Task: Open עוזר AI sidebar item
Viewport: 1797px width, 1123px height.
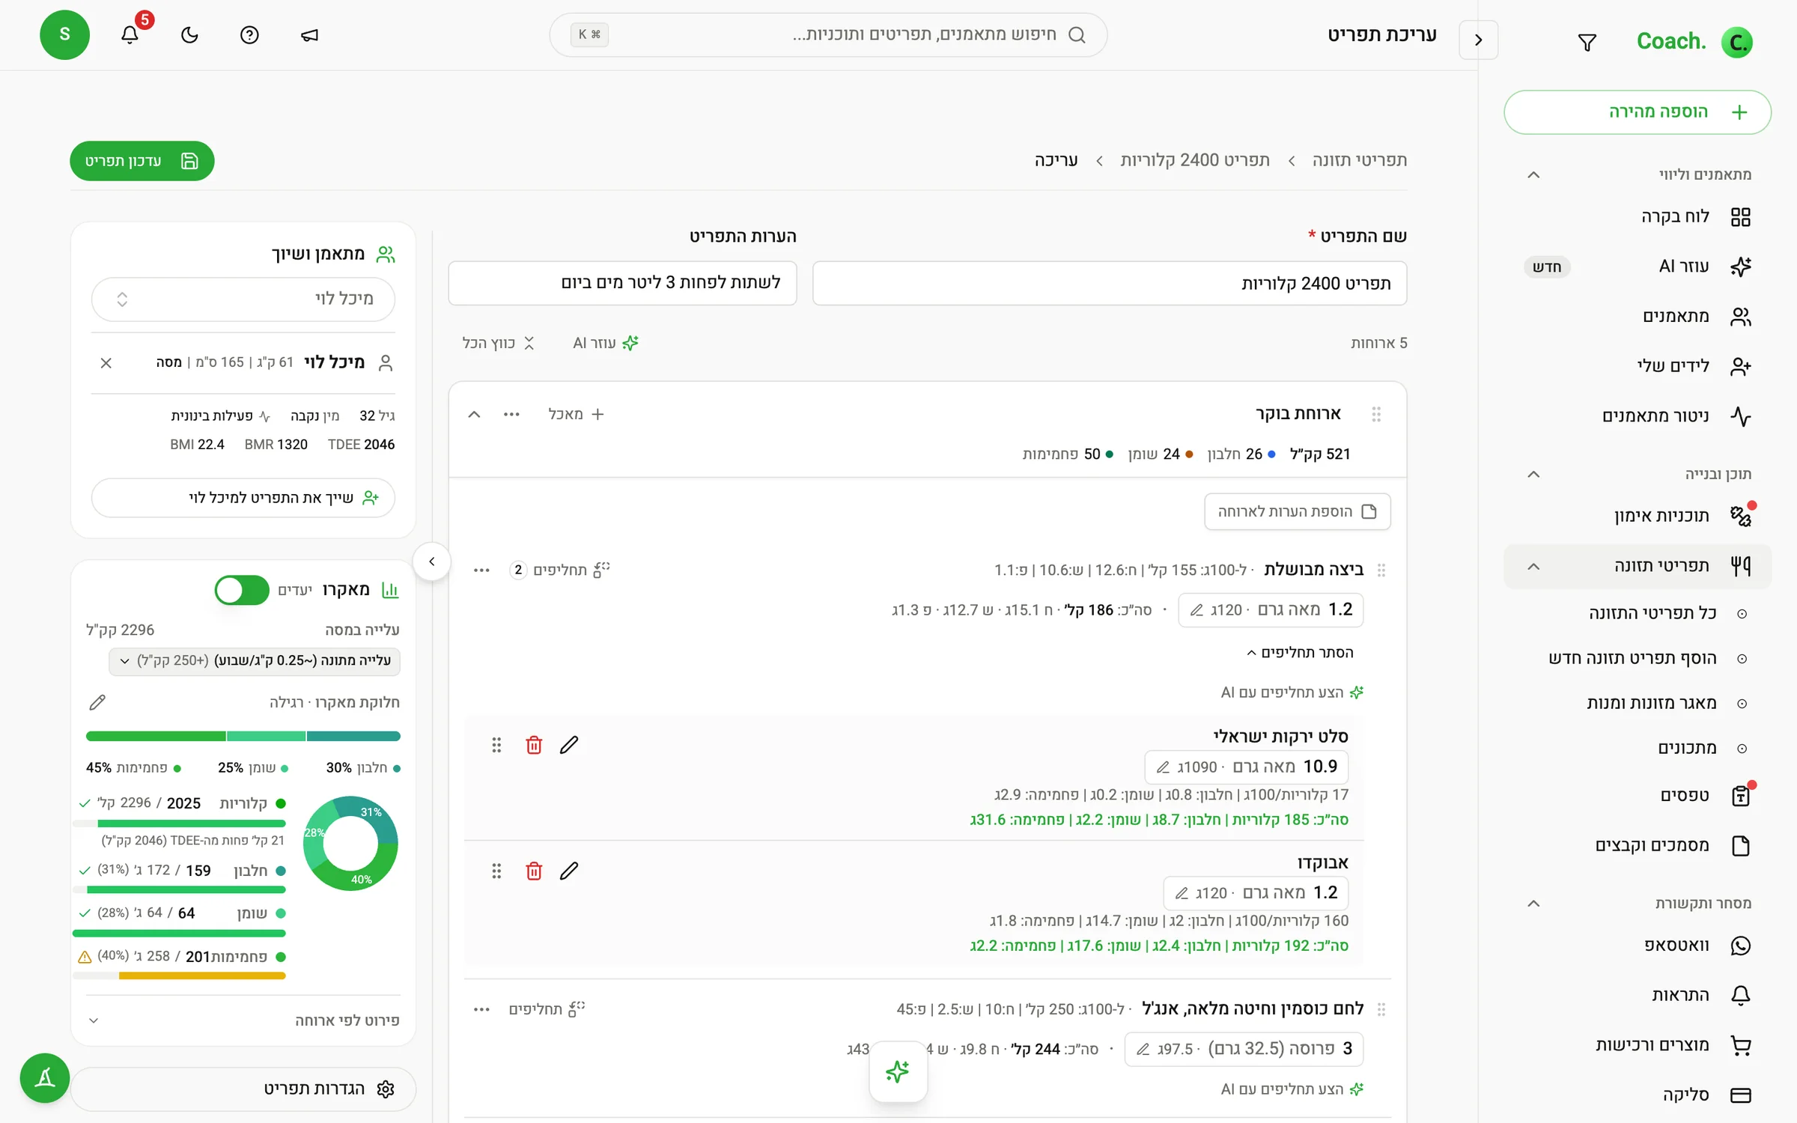Action: point(1638,267)
